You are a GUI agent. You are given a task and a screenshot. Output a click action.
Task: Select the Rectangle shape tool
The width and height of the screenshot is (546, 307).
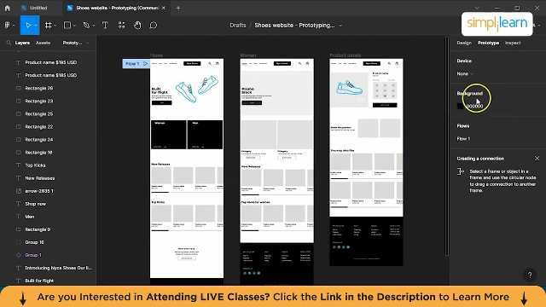(67, 25)
